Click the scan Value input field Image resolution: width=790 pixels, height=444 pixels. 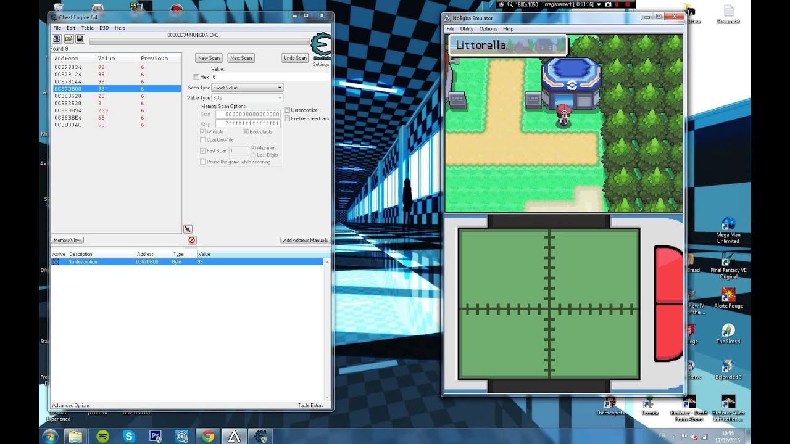pos(270,77)
